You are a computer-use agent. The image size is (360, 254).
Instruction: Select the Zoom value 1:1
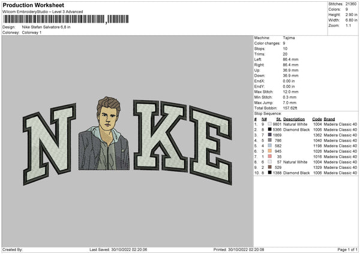click(x=348, y=25)
